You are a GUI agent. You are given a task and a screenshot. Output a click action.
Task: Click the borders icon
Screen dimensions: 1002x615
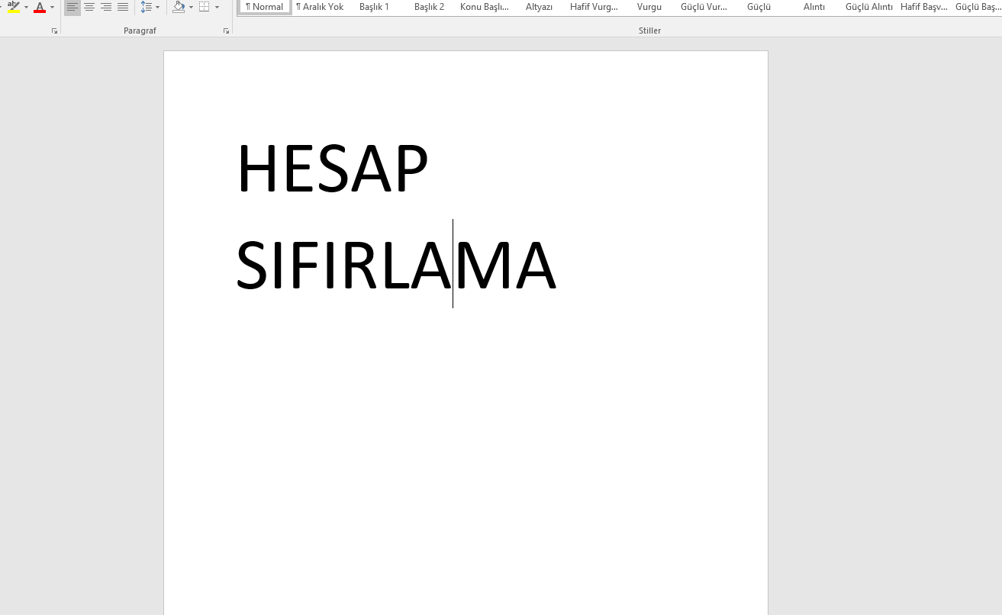pos(204,7)
